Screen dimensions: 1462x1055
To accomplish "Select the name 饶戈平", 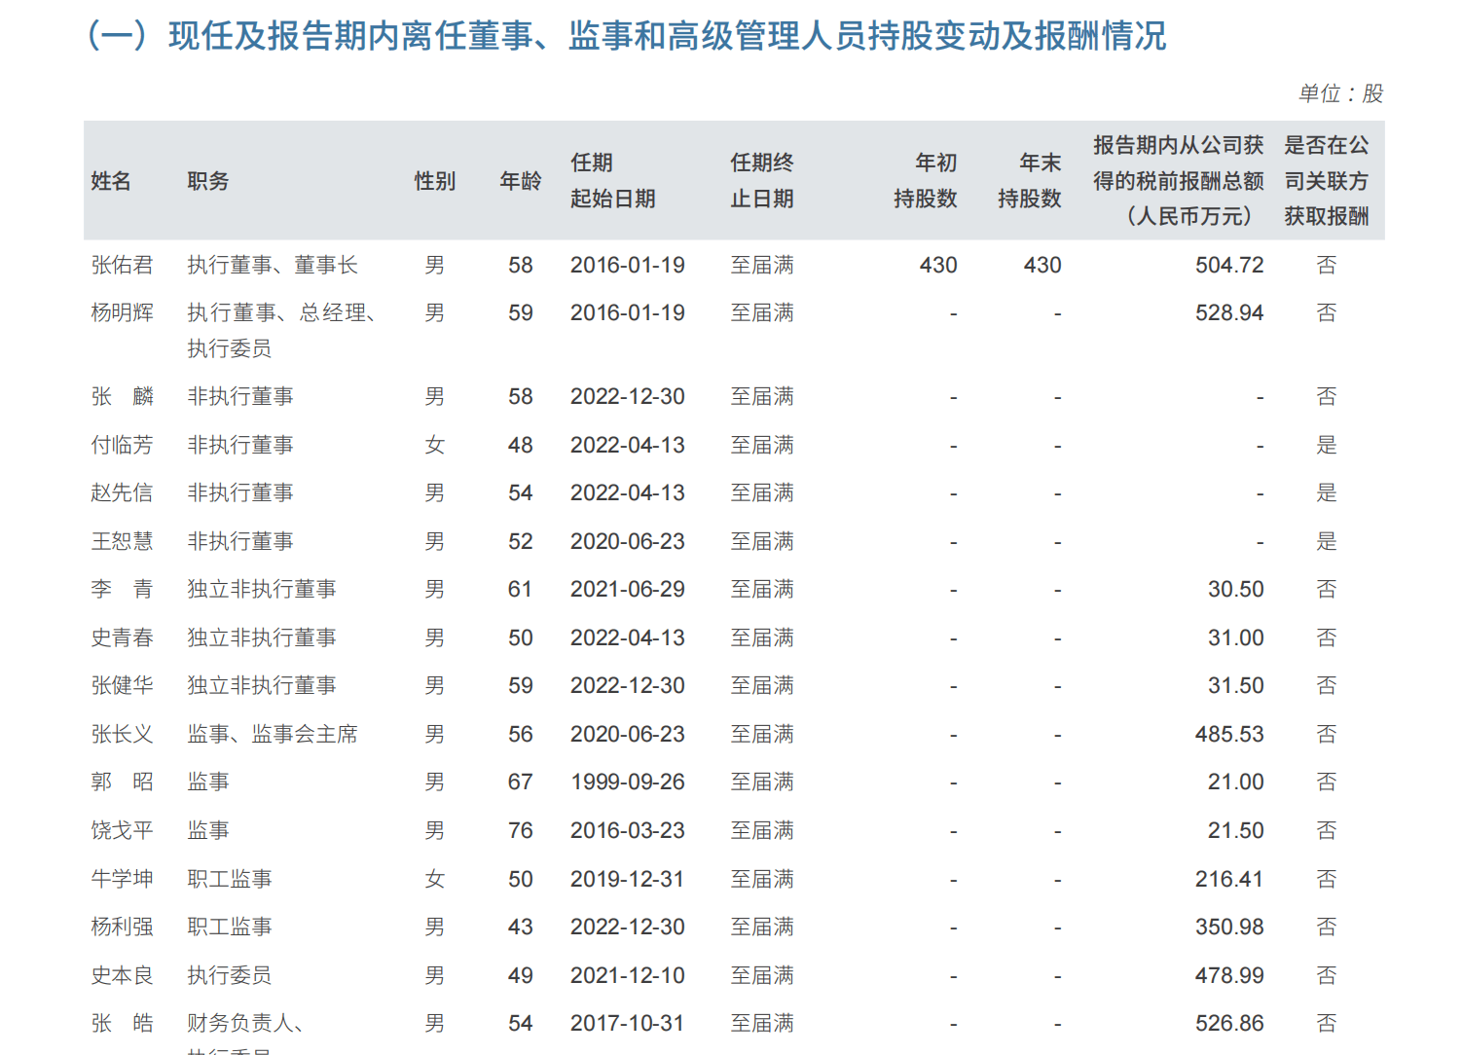I will (x=122, y=830).
